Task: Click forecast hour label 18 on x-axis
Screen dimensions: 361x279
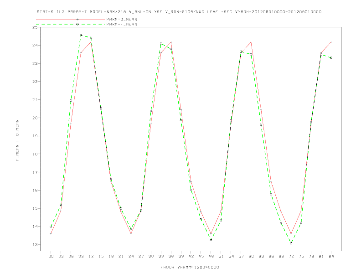Action: coord(111,256)
